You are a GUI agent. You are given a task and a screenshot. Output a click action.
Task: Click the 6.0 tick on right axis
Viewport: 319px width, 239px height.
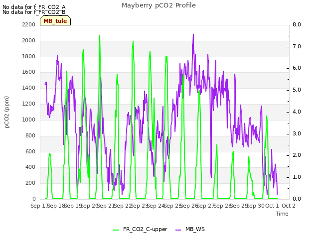pyautogui.click(x=297, y=68)
